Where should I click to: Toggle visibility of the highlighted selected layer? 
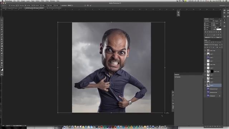tap(205, 85)
